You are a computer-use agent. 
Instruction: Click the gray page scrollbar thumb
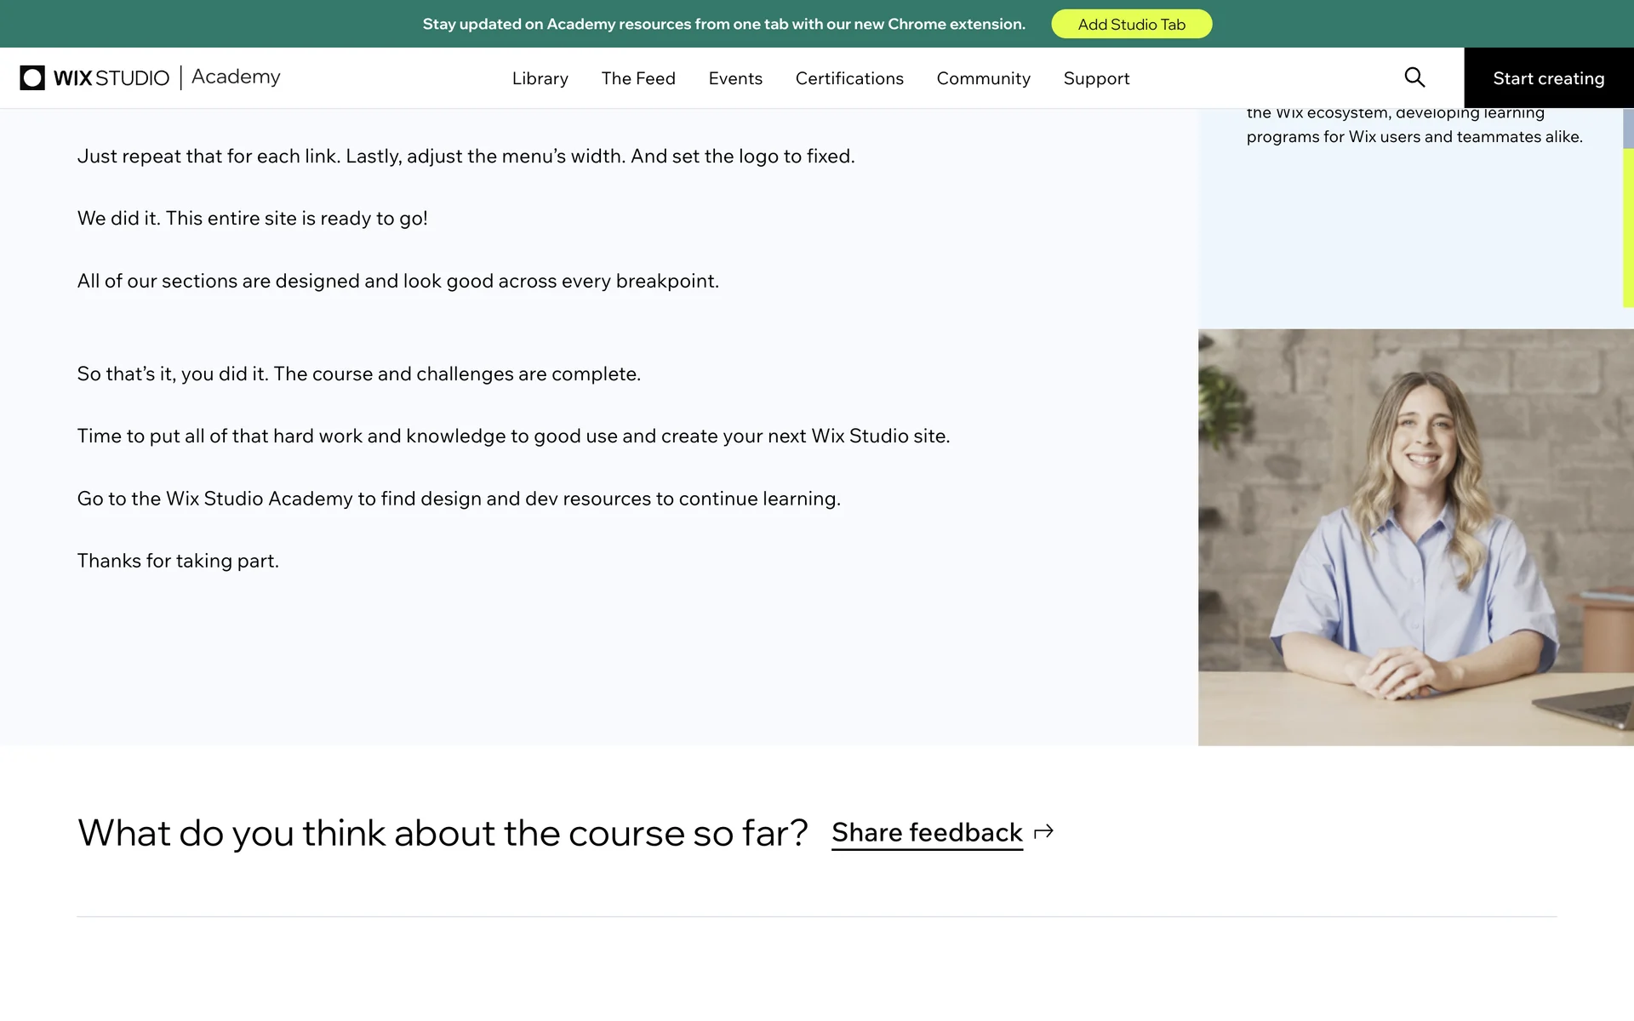[x=1628, y=128]
